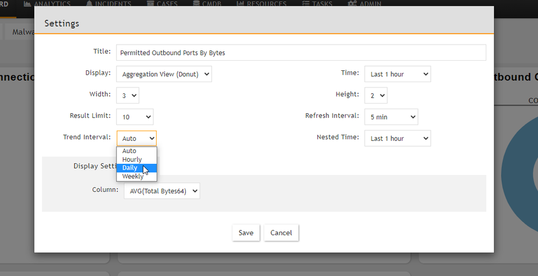The image size is (538, 276).
Task: Expand the Time range dropdown
Action: (397, 74)
